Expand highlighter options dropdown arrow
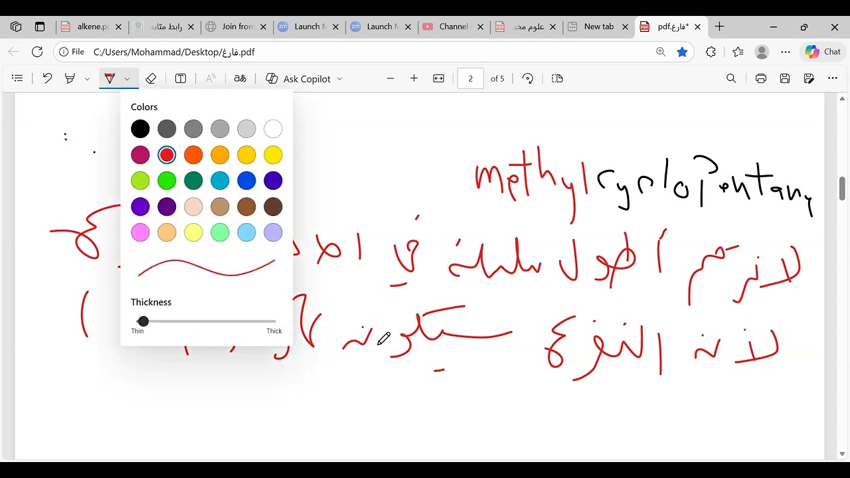The image size is (850, 478). [87, 78]
